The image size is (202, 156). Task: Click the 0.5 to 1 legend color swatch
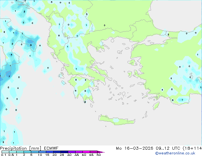(x=13, y=152)
